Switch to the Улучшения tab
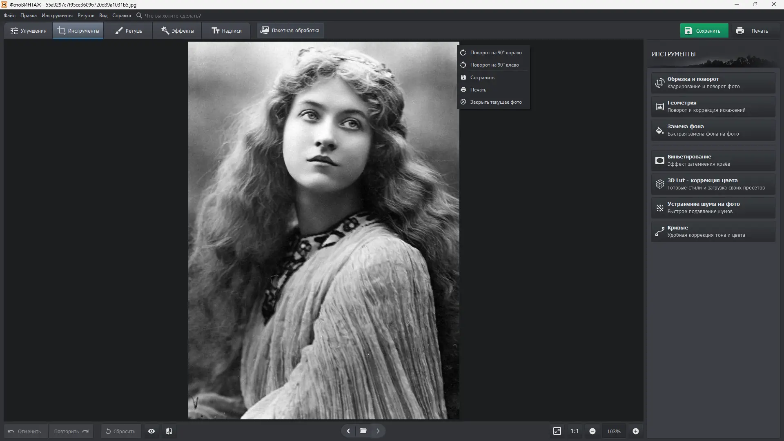The width and height of the screenshot is (784, 441). 28,31
